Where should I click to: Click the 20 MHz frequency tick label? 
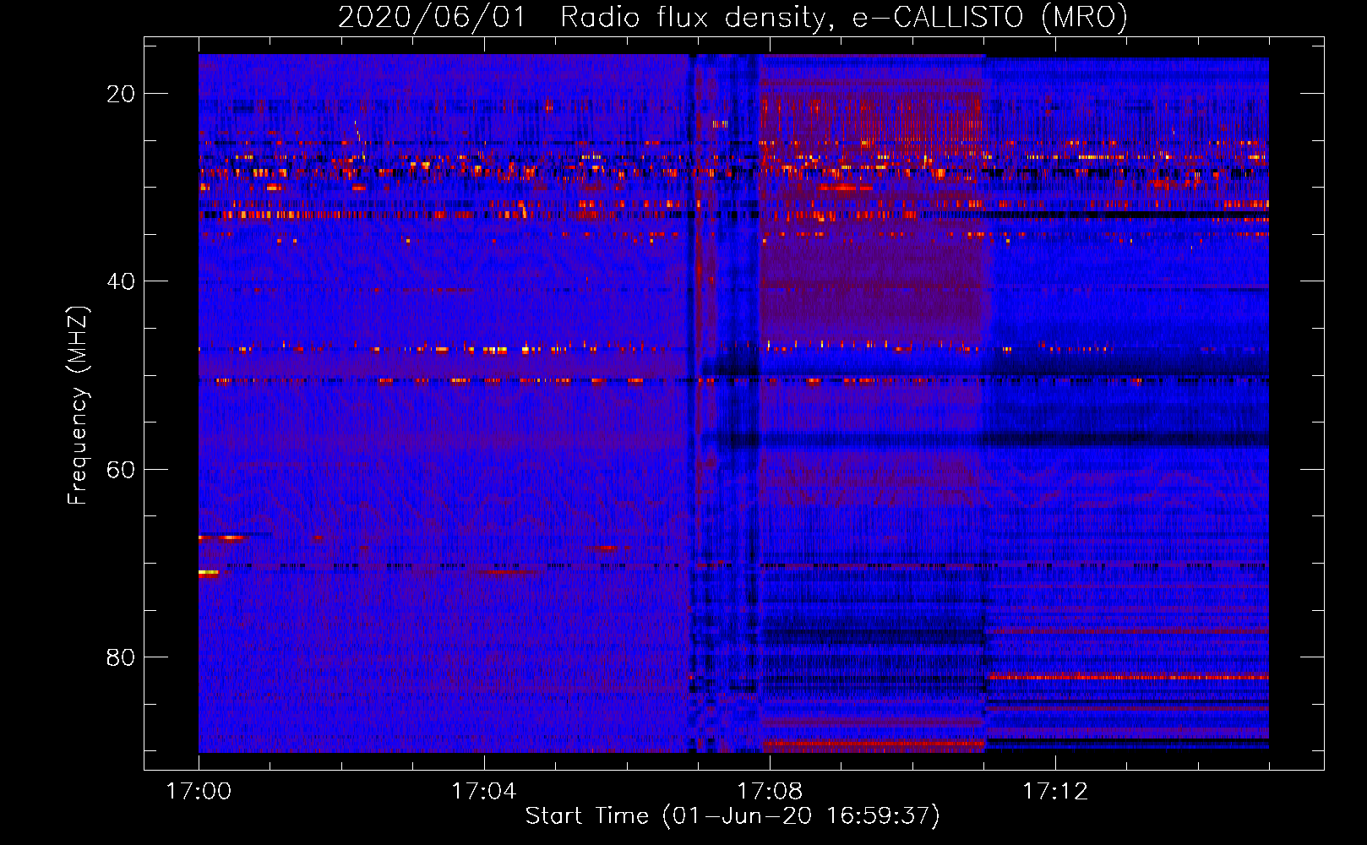click(x=121, y=94)
